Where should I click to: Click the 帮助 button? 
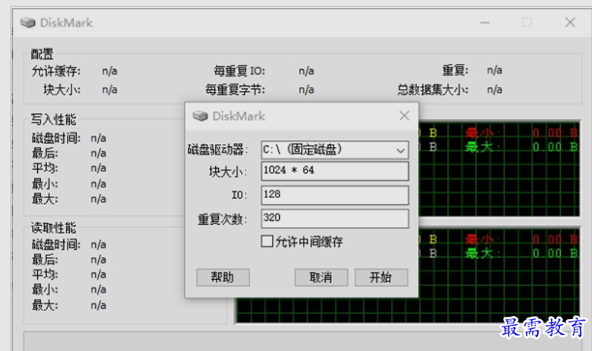(223, 277)
